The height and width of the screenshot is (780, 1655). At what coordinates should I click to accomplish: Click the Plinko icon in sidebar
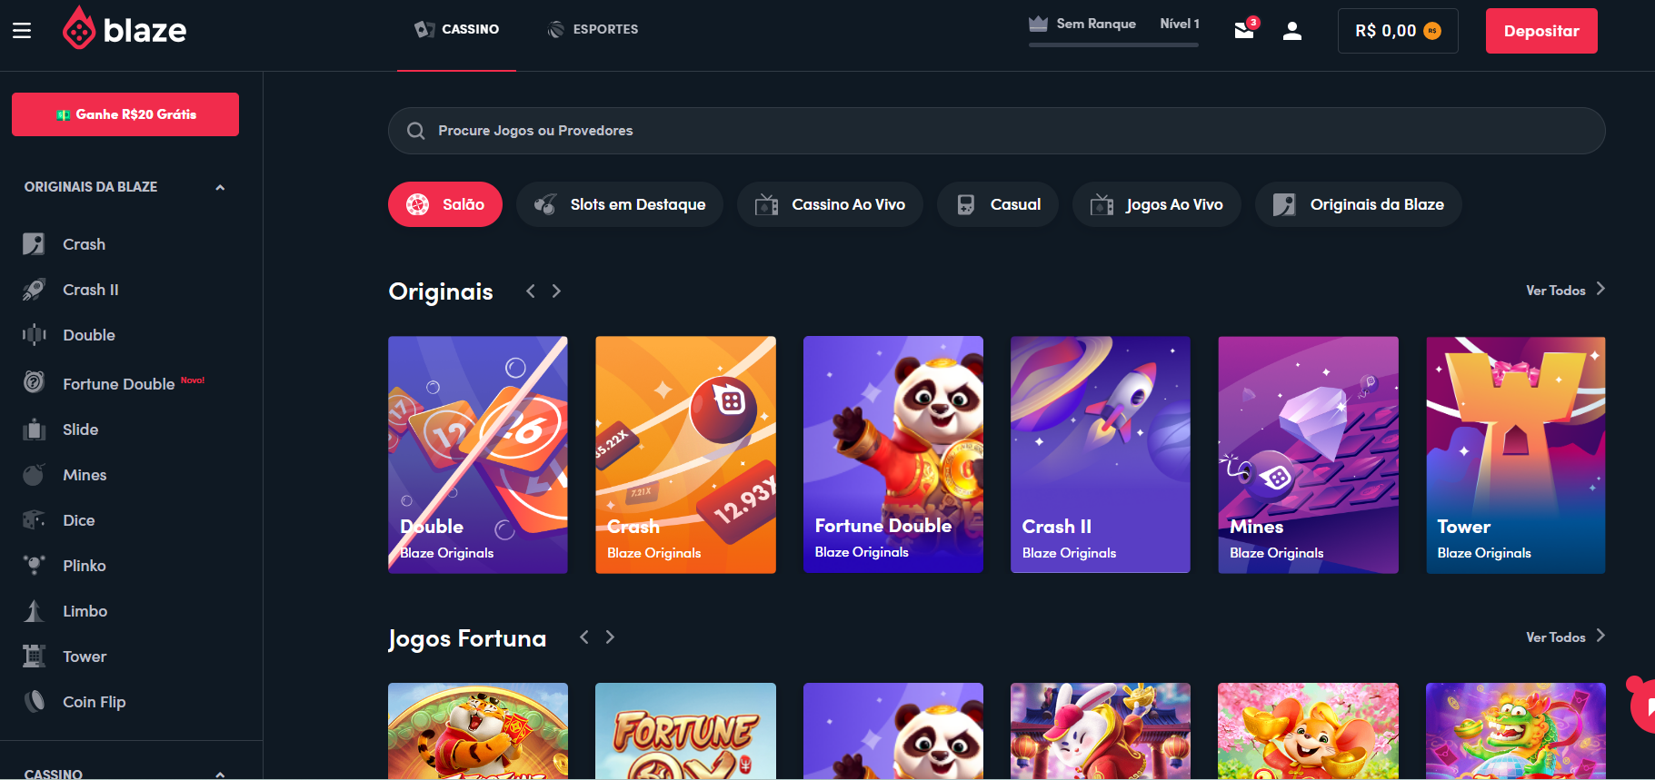[x=34, y=566]
